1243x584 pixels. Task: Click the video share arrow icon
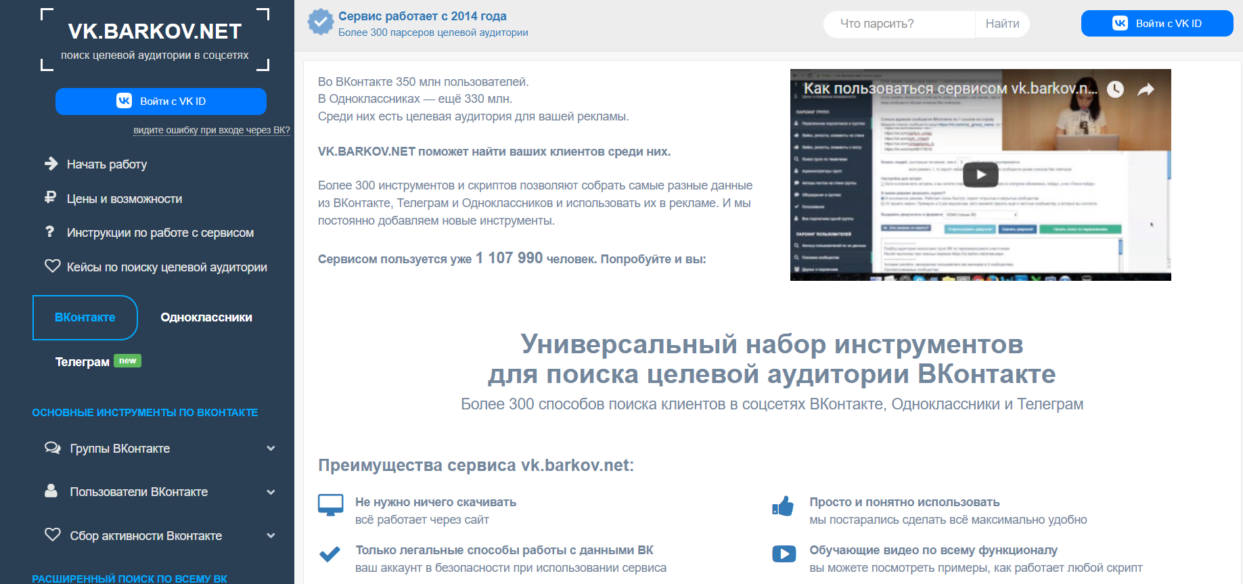pyautogui.click(x=1146, y=89)
